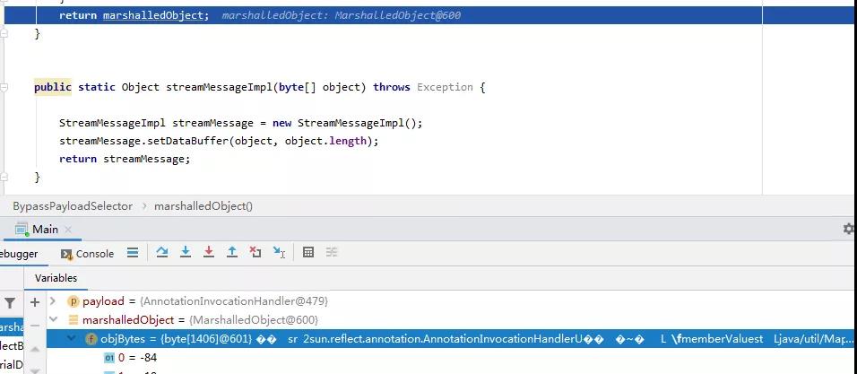Click the 'public' keyword of streamMessageImpl
Image resolution: width=857 pixels, height=374 pixels.
click(x=53, y=87)
